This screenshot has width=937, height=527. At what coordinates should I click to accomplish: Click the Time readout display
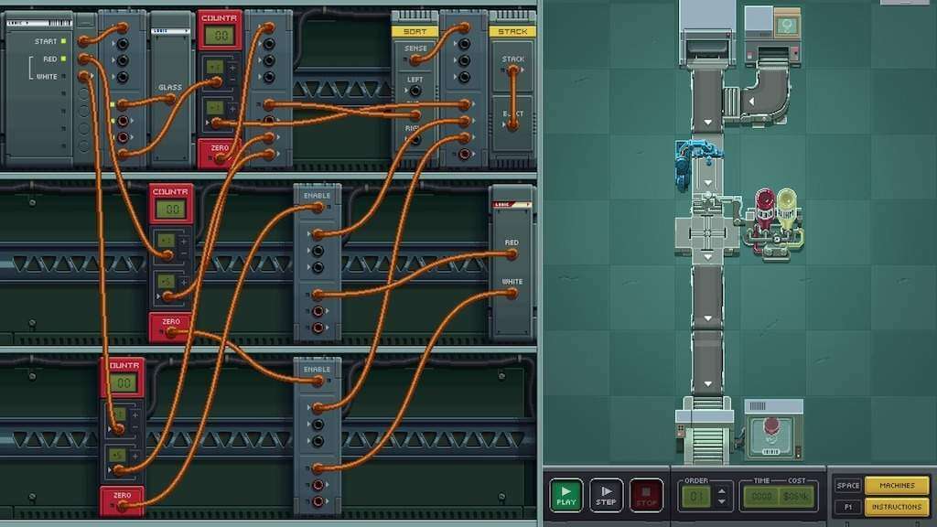tap(761, 496)
